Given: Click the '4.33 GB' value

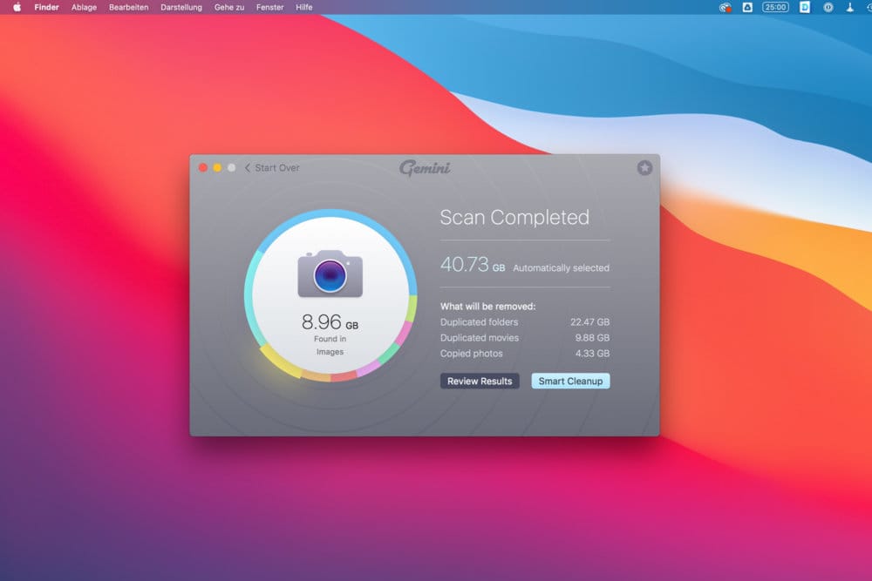Looking at the screenshot, I should 592,354.
